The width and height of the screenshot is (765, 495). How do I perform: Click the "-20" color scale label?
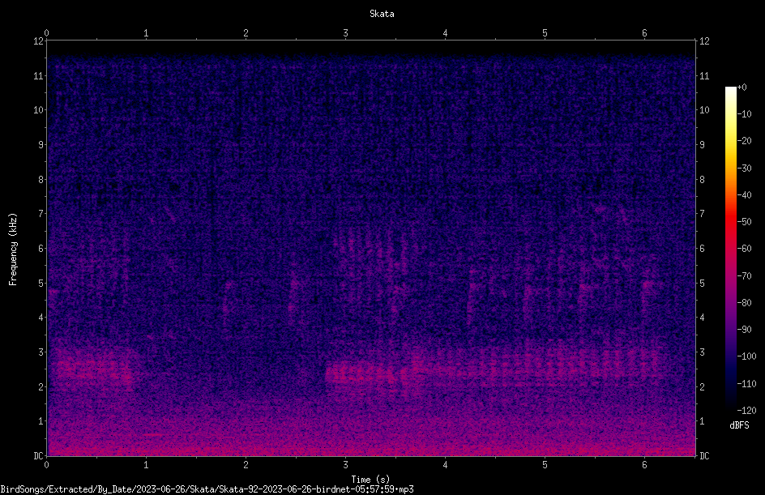coord(744,141)
